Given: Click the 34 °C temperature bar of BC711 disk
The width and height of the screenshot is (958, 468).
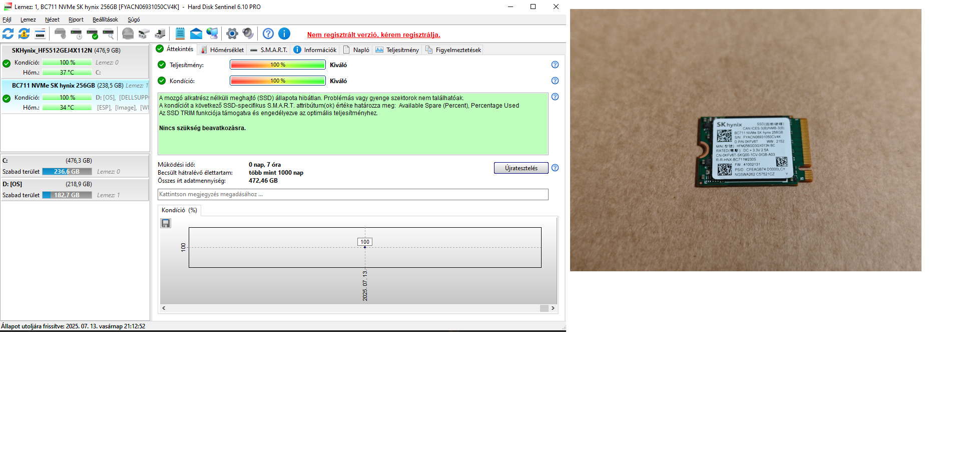Looking at the screenshot, I should [67, 108].
